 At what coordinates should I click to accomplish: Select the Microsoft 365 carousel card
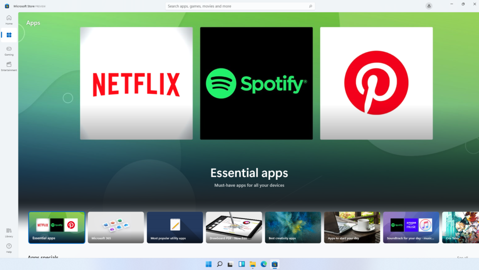(116, 227)
